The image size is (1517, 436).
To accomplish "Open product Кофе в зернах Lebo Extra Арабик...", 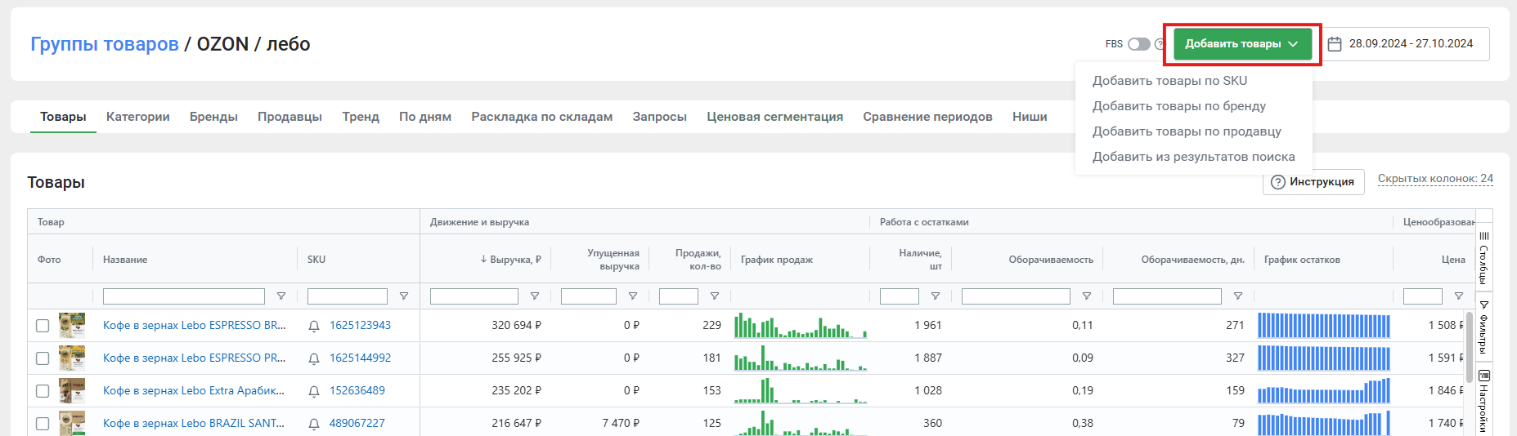I will pos(194,390).
